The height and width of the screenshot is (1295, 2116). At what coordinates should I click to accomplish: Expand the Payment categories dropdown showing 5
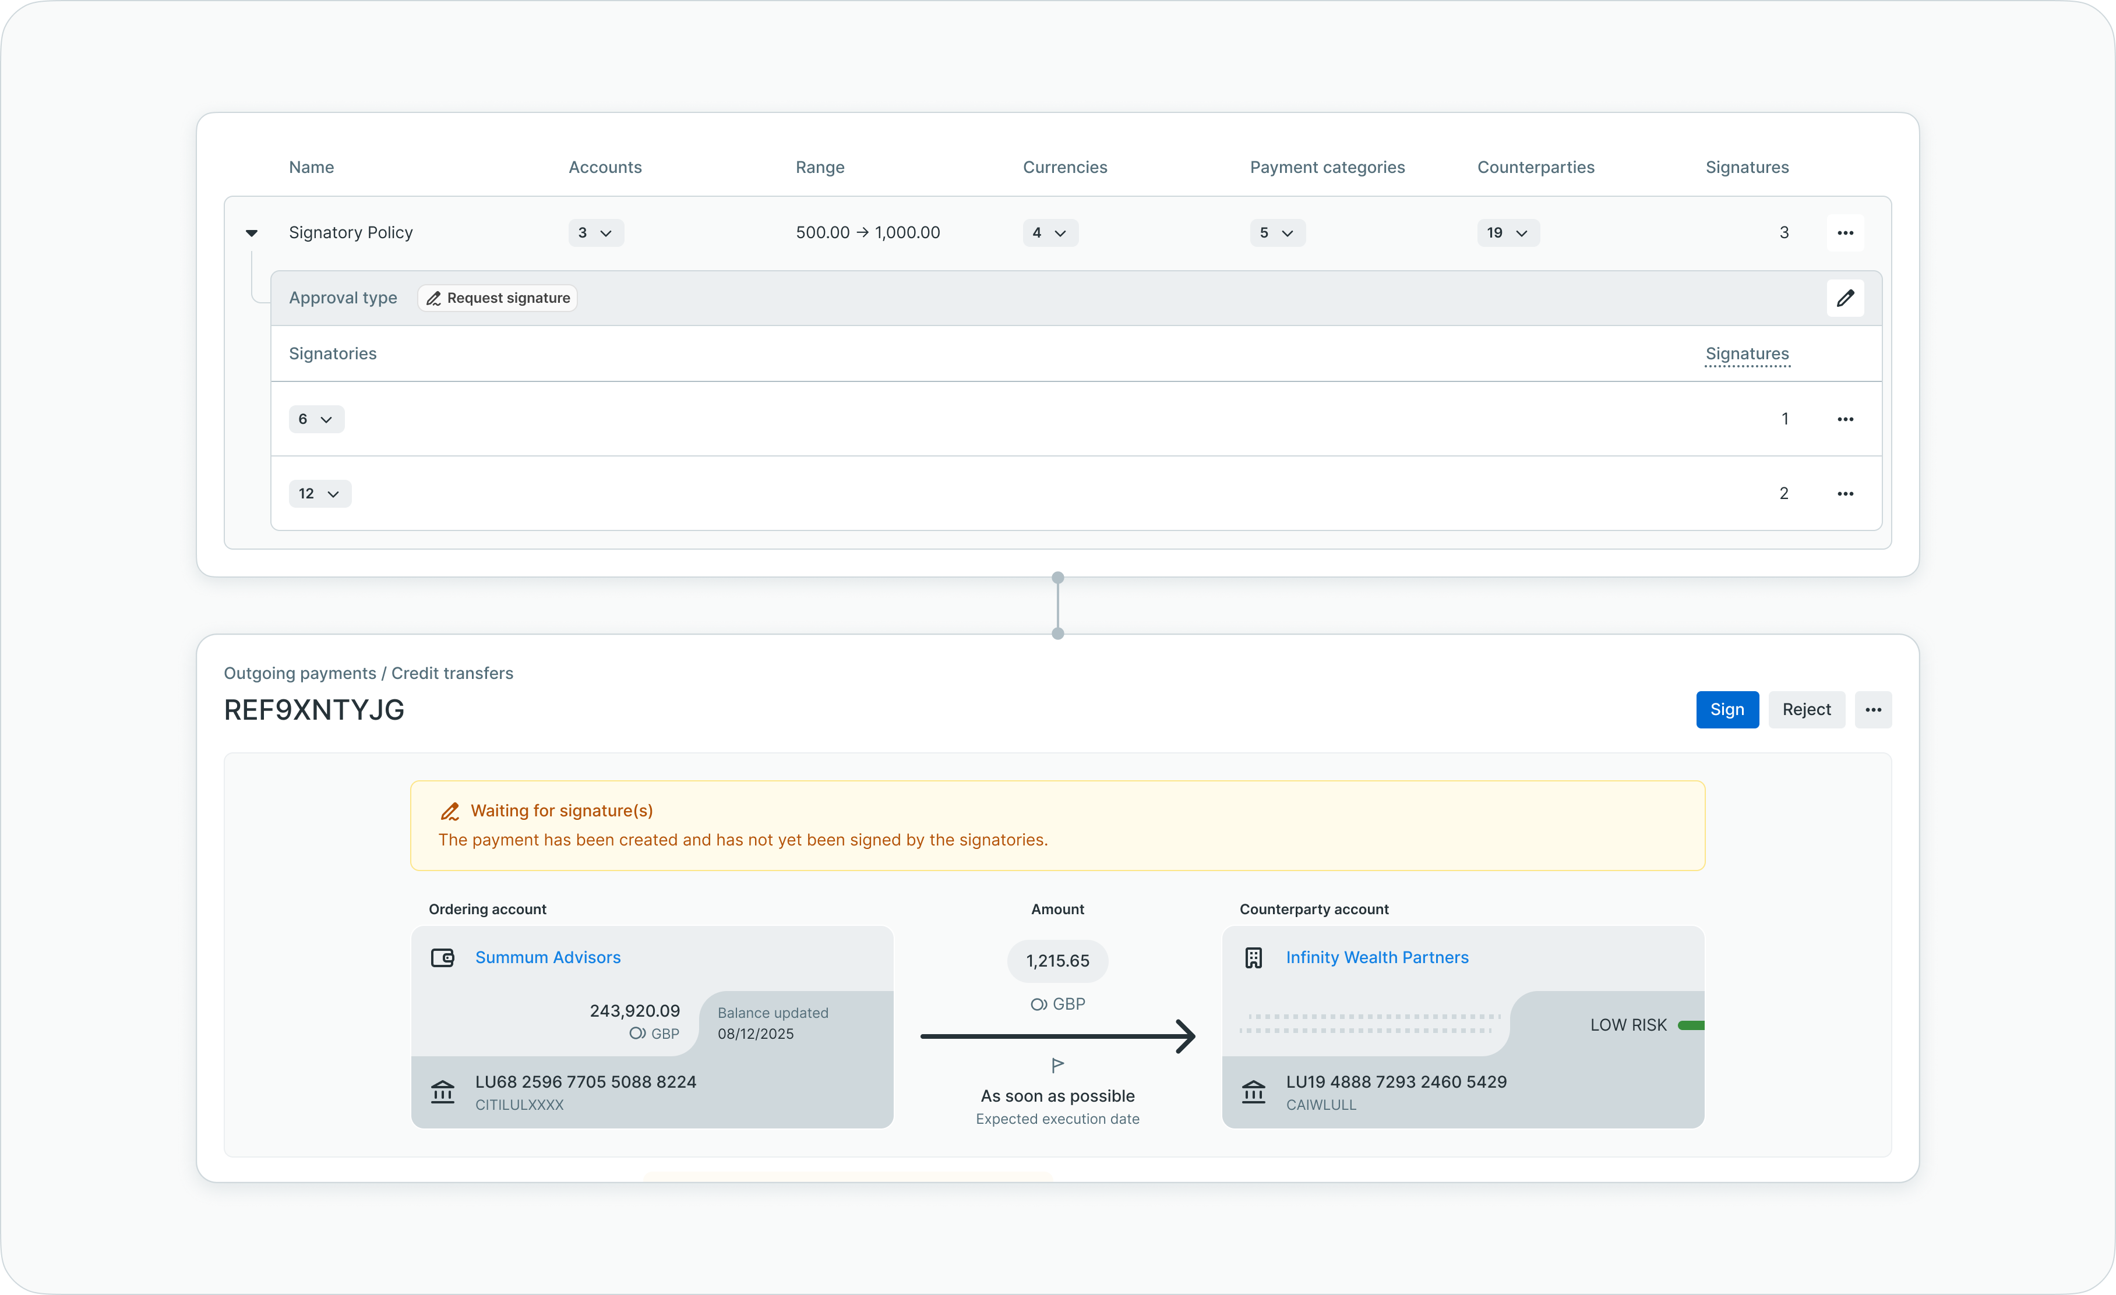pyautogui.click(x=1277, y=232)
